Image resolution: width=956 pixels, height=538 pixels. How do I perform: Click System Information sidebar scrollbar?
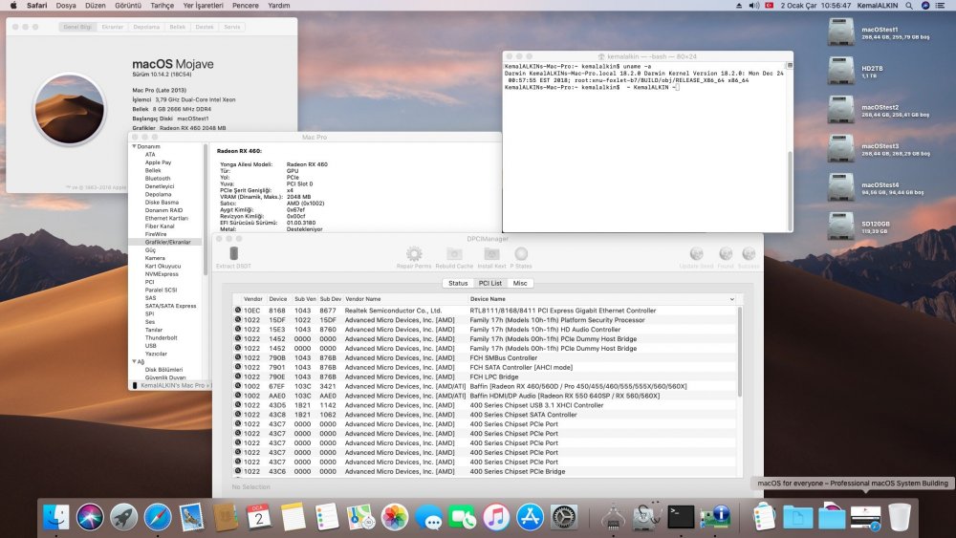206,209
